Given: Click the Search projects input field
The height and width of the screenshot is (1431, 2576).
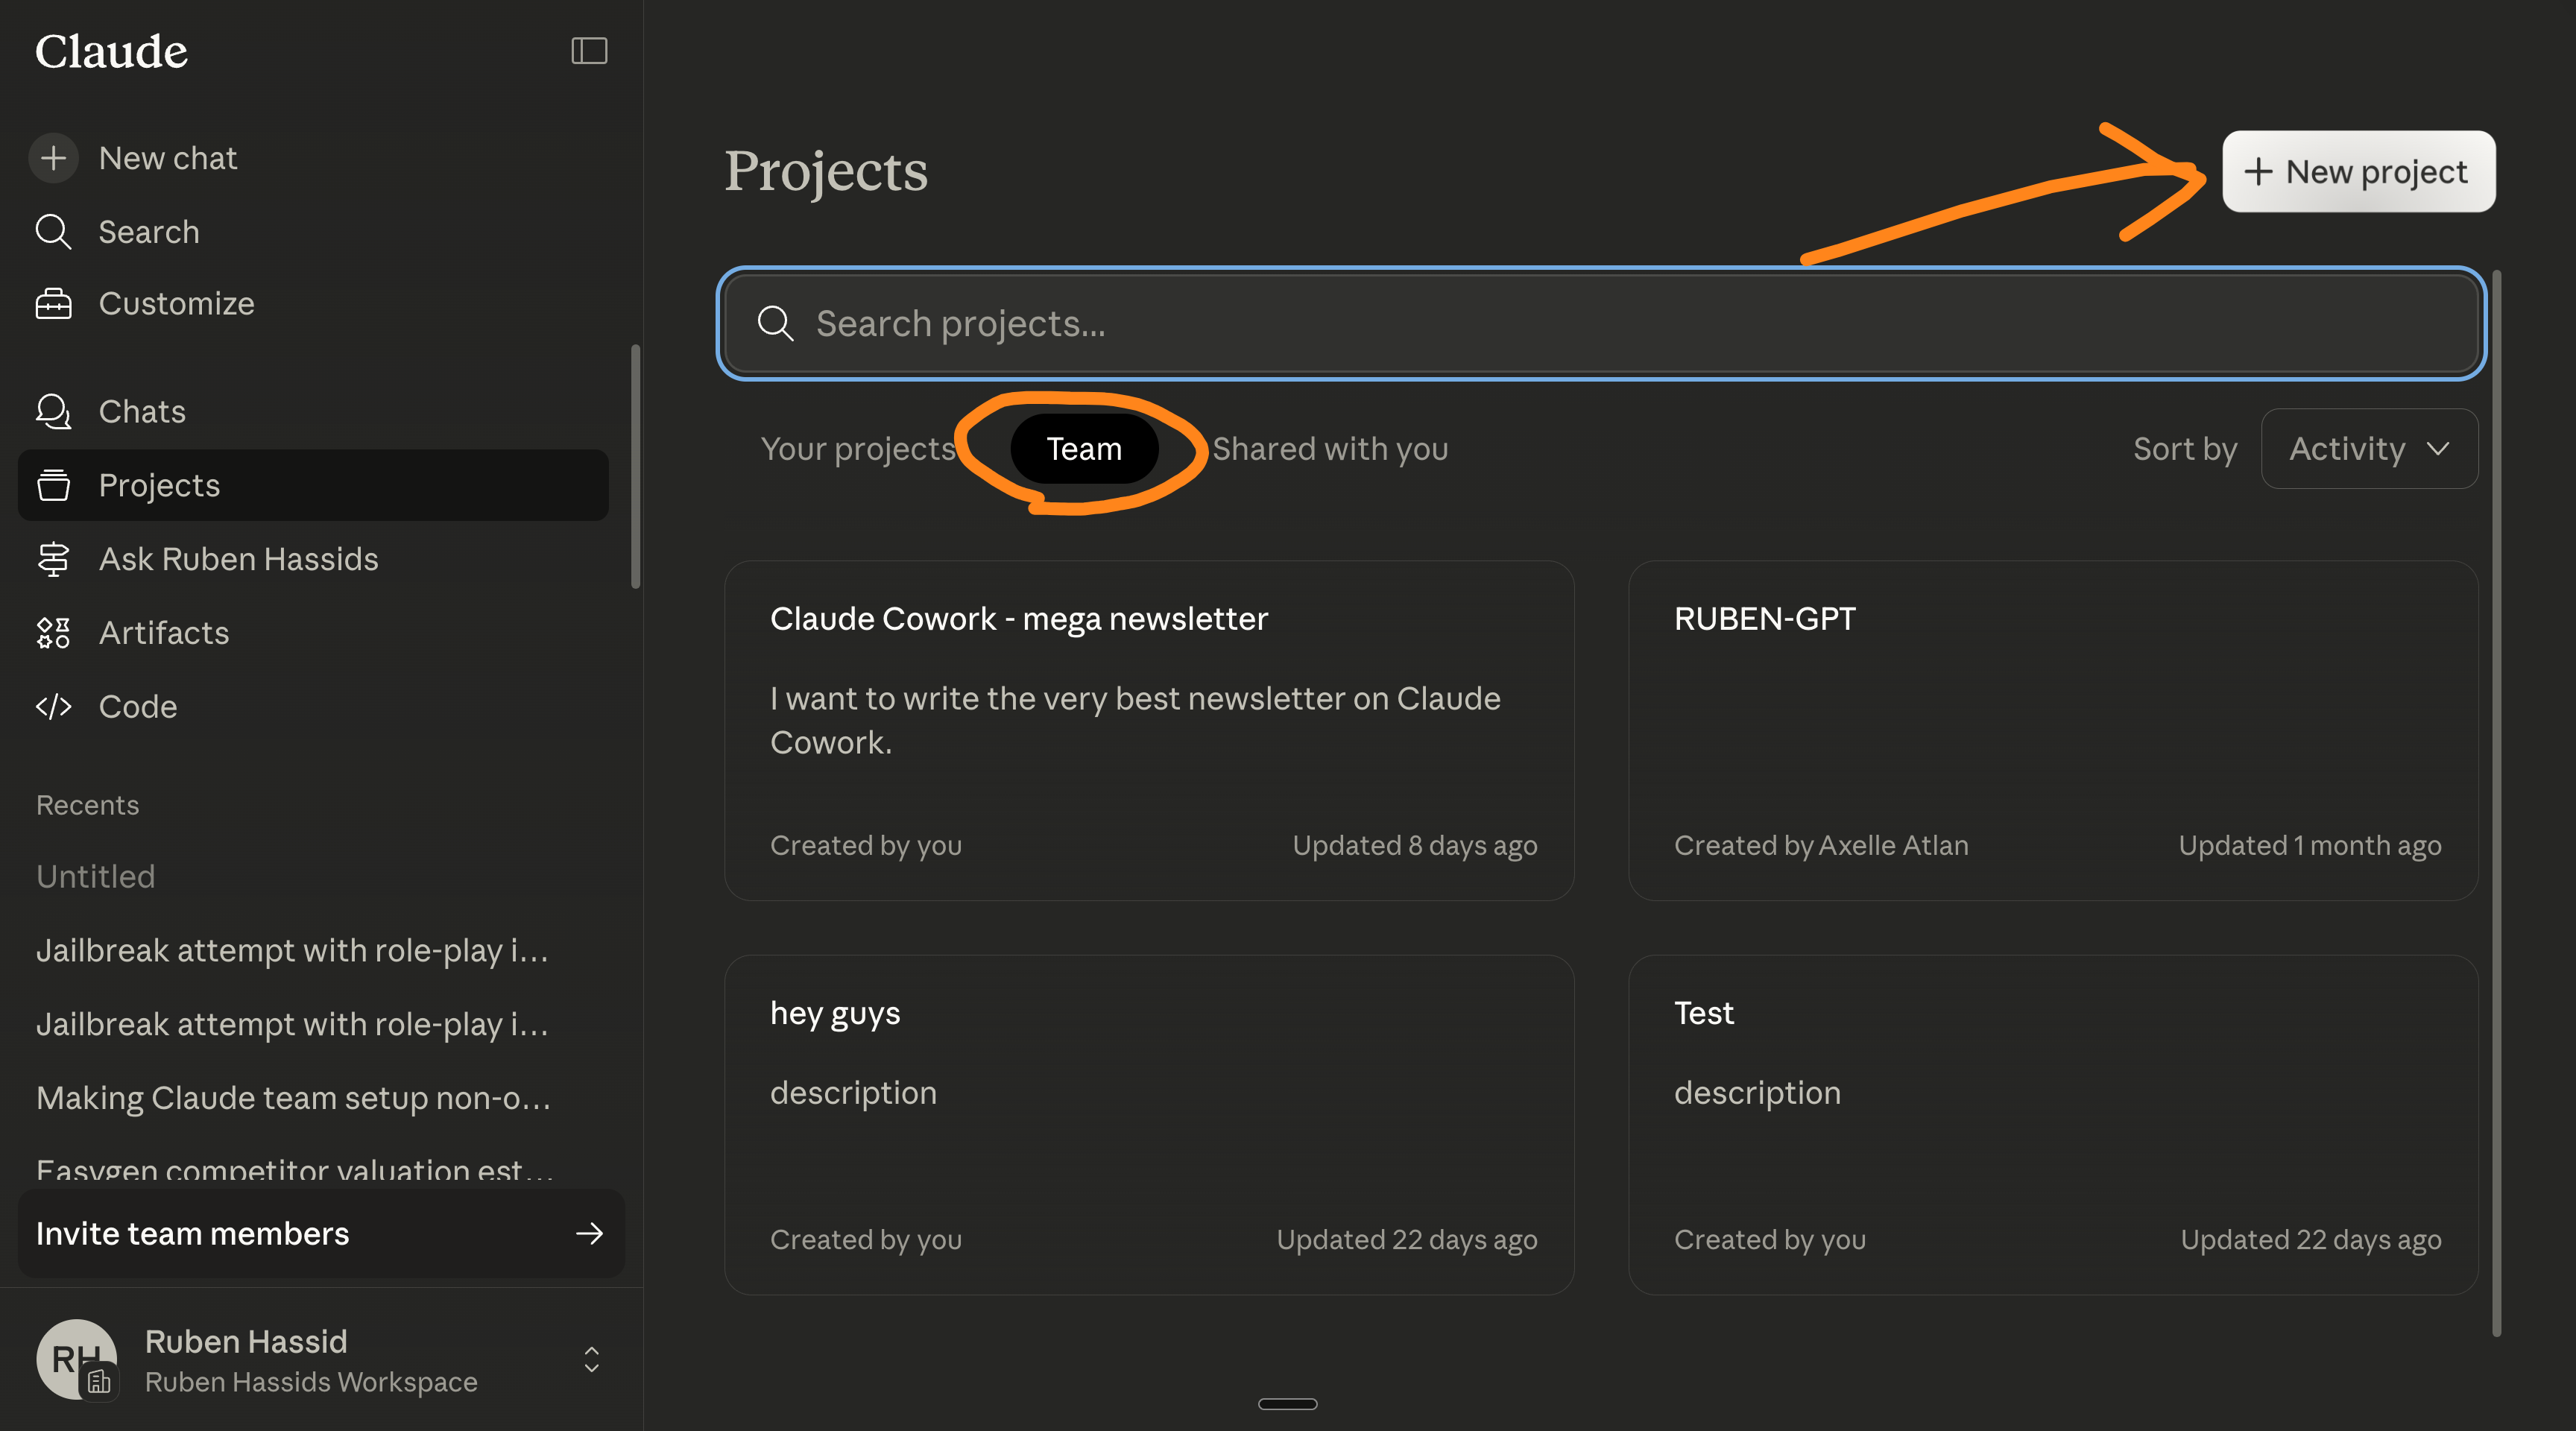Looking at the screenshot, I should pyautogui.click(x=1600, y=324).
